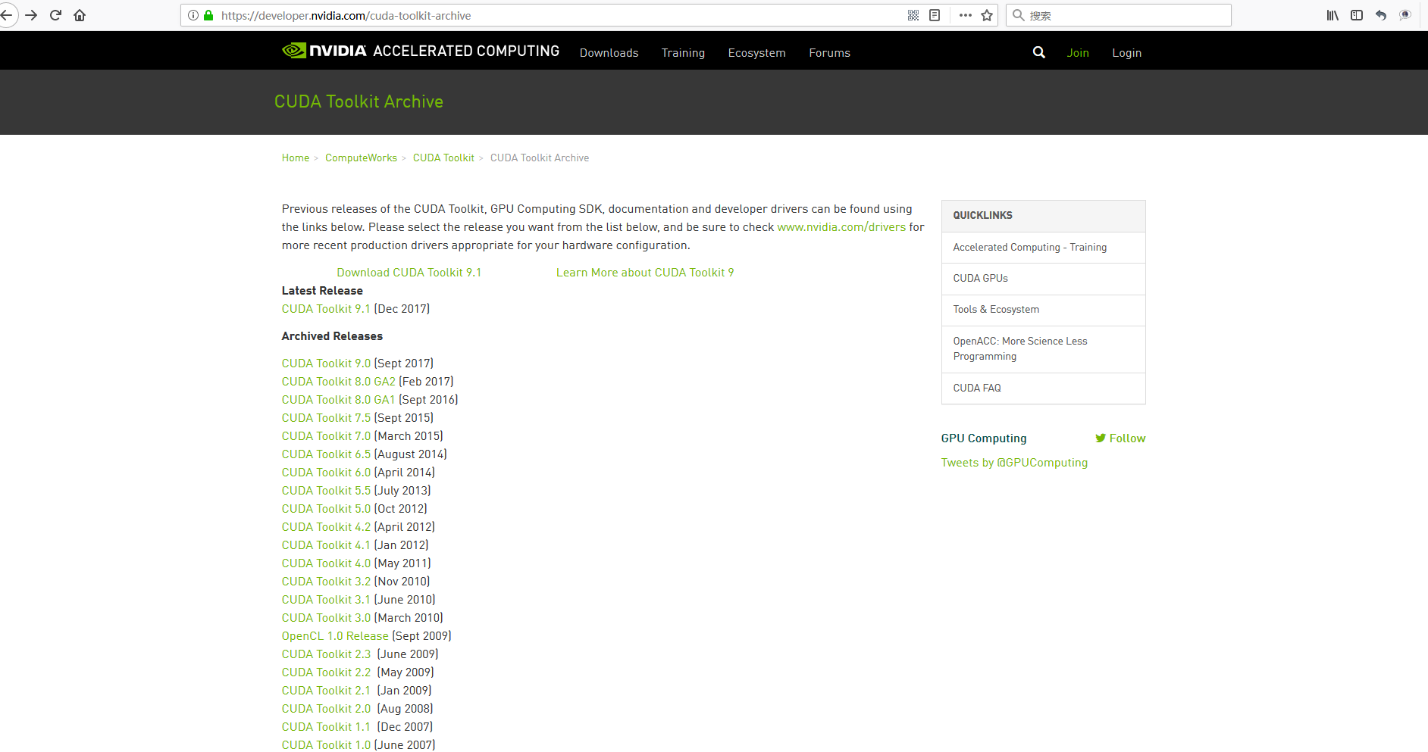Go to browser home icon

[80, 15]
